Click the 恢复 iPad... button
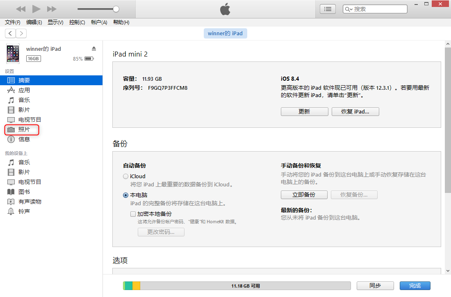The height and width of the screenshot is (297, 451). click(x=355, y=111)
